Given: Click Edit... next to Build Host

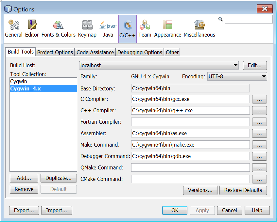Looking at the screenshot, I should 255,65.
